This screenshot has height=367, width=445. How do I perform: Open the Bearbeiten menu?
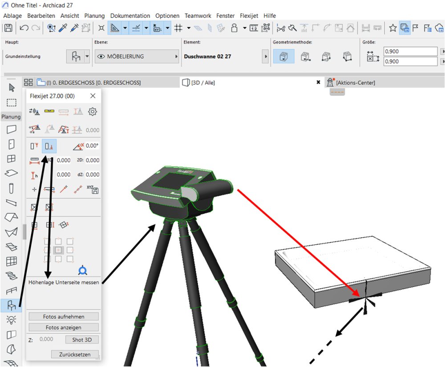click(41, 16)
